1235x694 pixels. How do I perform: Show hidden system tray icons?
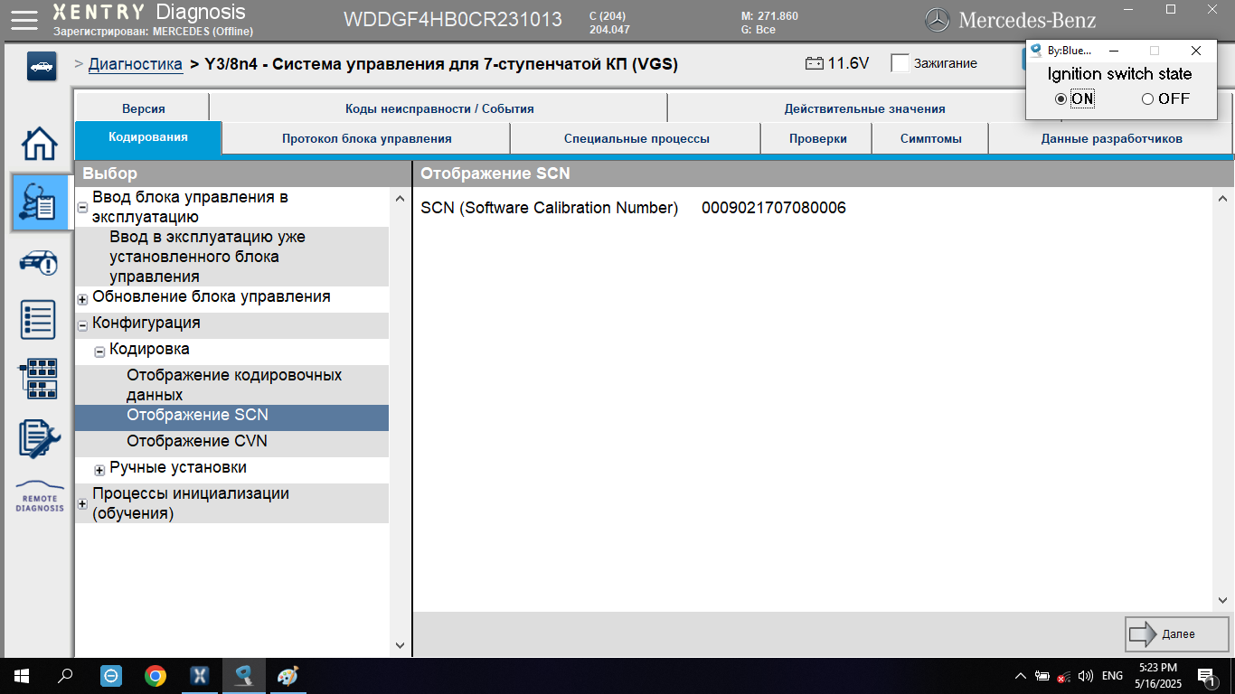pos(1021,676)
